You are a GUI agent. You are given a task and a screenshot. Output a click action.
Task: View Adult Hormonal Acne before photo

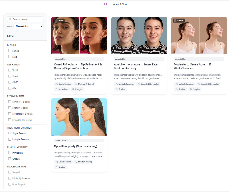[x=125, y=35]
